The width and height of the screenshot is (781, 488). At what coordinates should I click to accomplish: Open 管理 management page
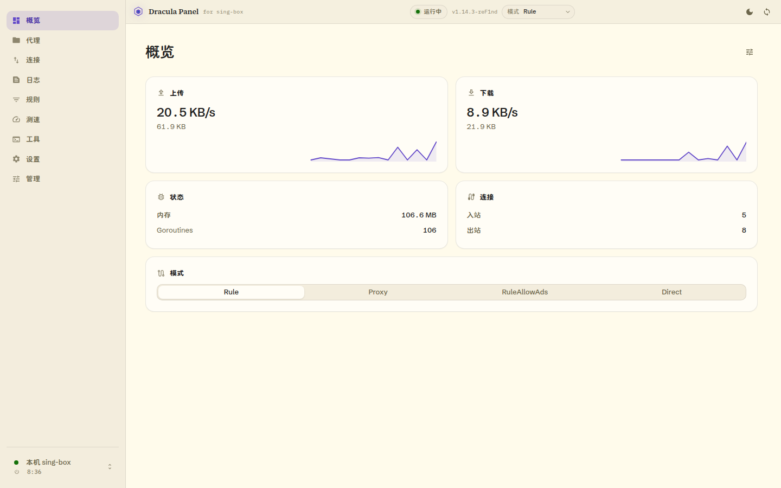pos(62,179)
